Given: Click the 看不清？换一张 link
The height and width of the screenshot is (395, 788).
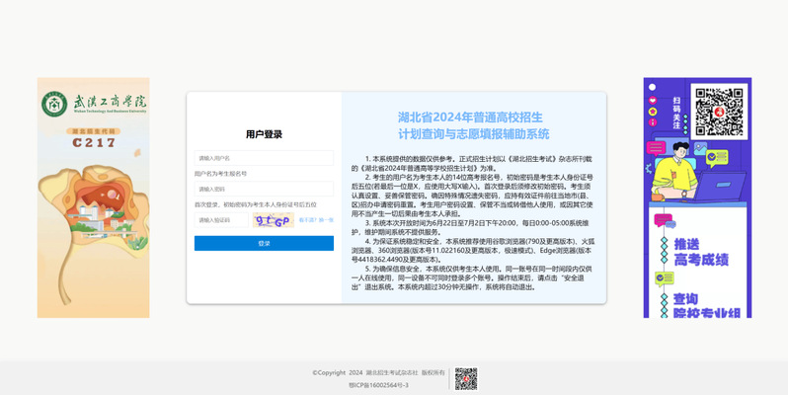Looking at the screenshot, I should pos(316,220).
